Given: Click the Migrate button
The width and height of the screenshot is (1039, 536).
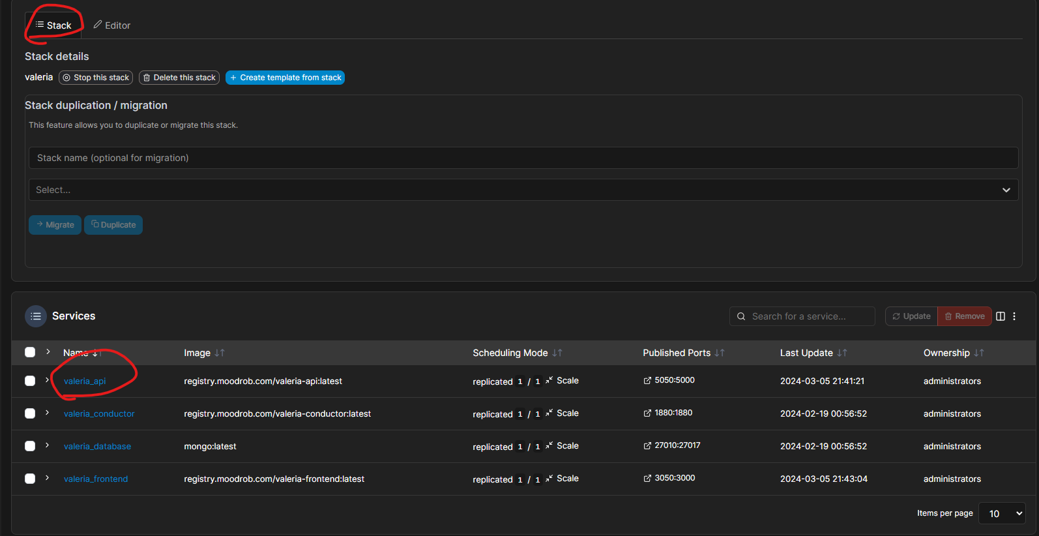Looking at the screenshot, I should point(55,225).
